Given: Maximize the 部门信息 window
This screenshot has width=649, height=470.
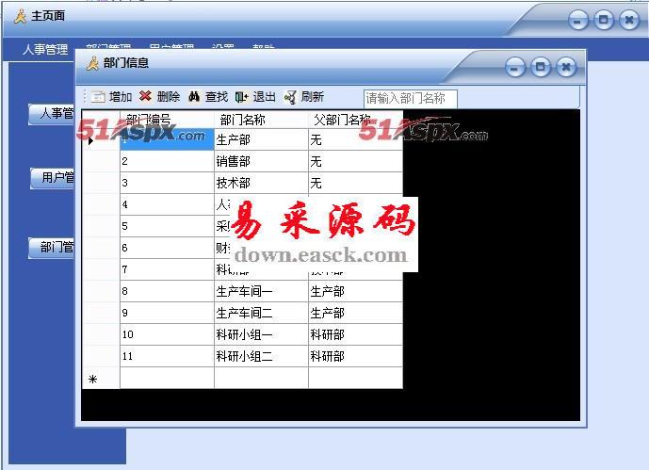Looking at the screenshot, I should pyautogui.click(x=540, y=67).
